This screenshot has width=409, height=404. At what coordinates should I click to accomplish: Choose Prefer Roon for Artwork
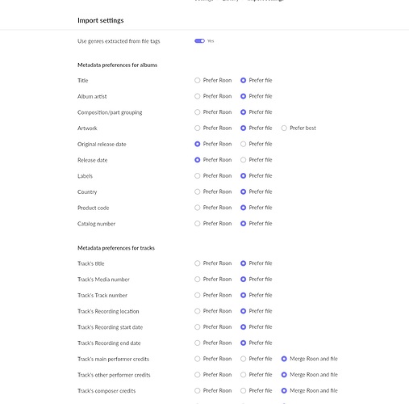[198, 128]
